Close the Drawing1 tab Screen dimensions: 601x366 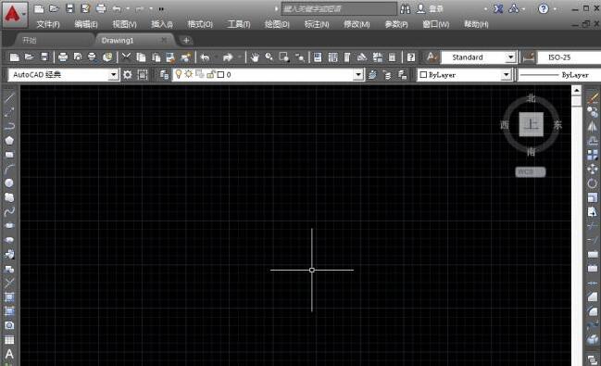click(164, 40)
